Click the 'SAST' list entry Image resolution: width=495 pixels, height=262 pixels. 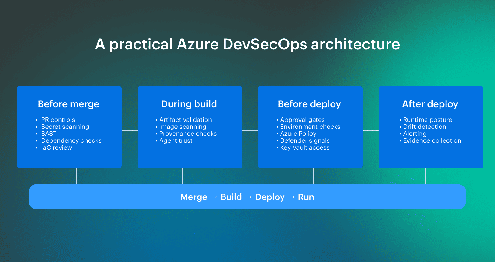click(x=49, y=134)
